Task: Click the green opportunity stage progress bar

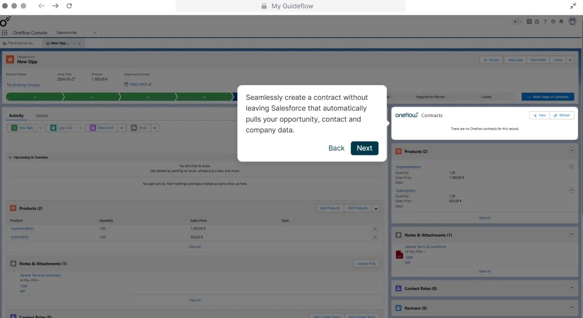Action: (x=121, y=97)
